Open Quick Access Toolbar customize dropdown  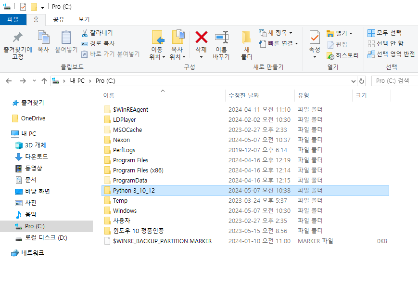point(42,7)
